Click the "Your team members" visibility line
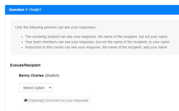The image size is (179, 111). tap(97, 42)
